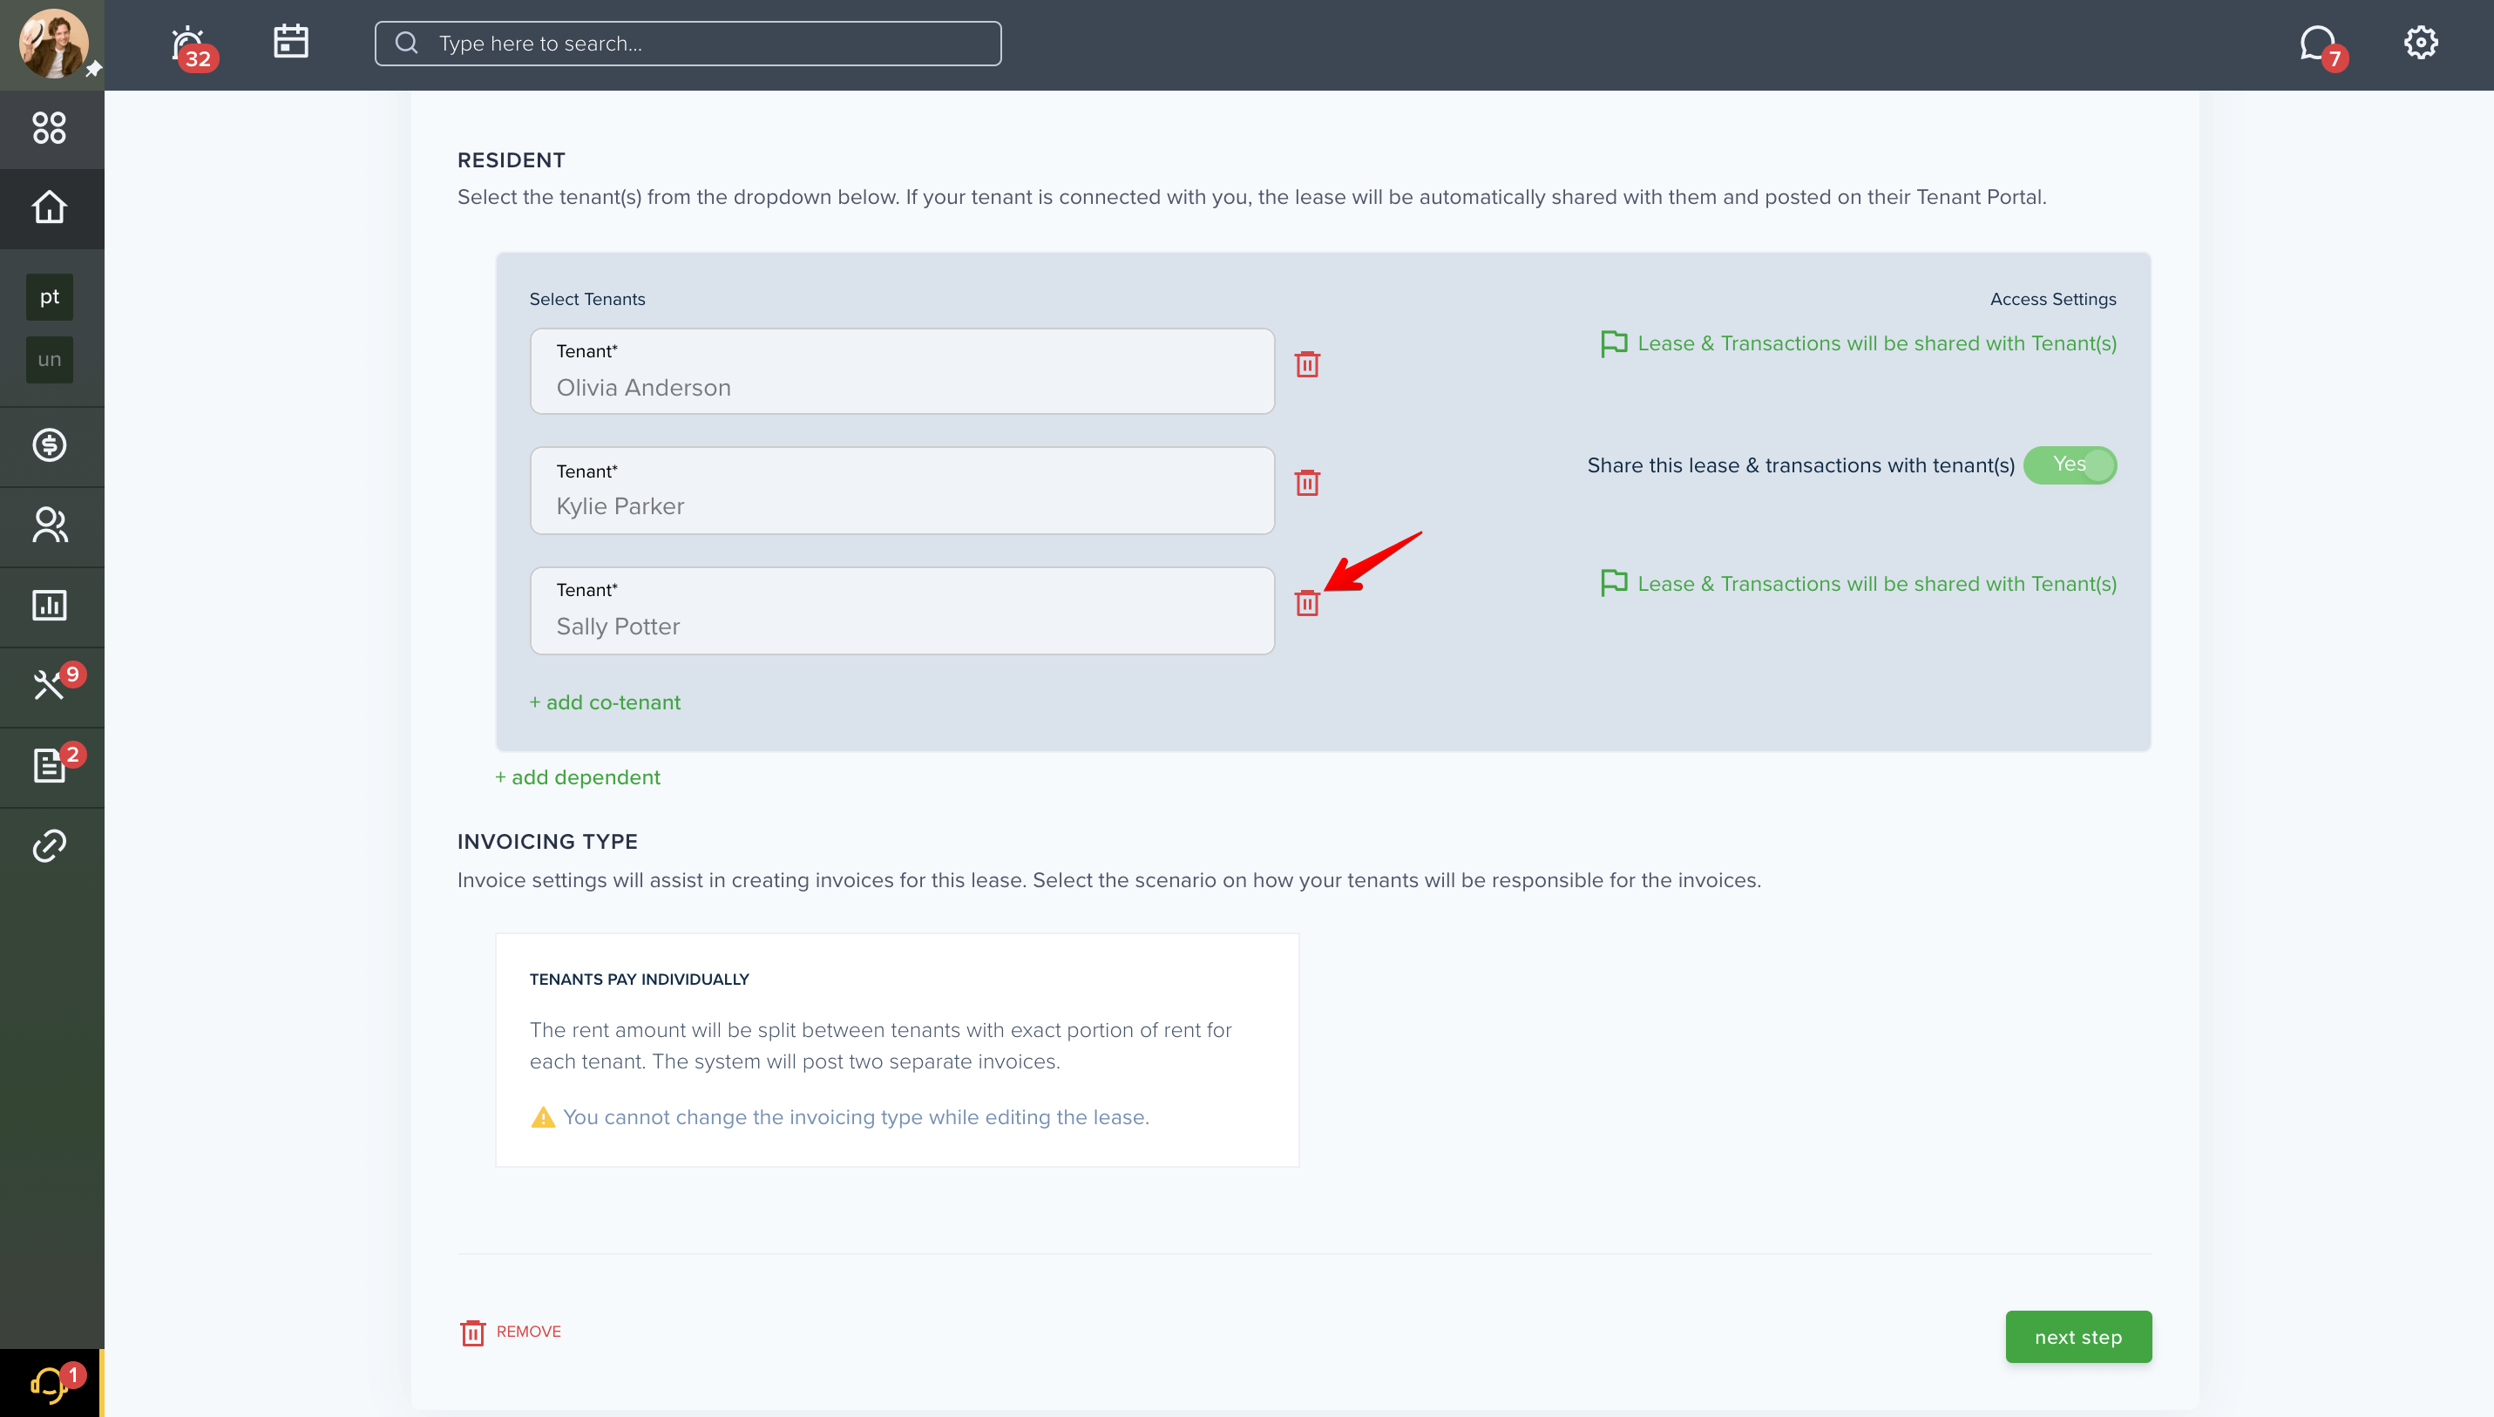2494x1417 pixels.
Task: Click Lease & Transactions shared text for Olivia
Action: (1877, 343)
